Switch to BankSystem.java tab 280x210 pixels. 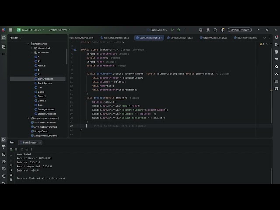(245, 38)
